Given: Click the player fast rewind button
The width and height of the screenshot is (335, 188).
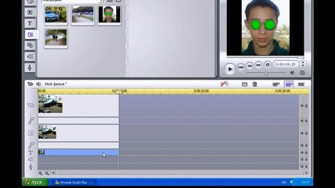Looking at the screenshot, I should (250, 66).
